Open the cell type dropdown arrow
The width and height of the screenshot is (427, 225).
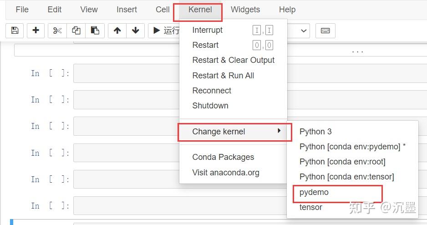coord(304,31)
